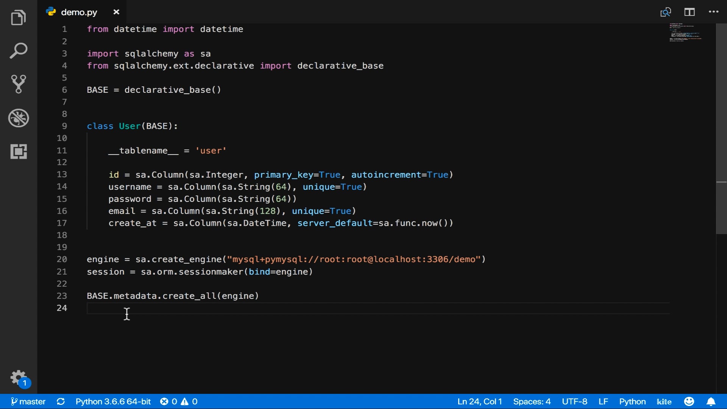Open the kite status item
Viewport: 727px width, 409px height.
point(664,401)
